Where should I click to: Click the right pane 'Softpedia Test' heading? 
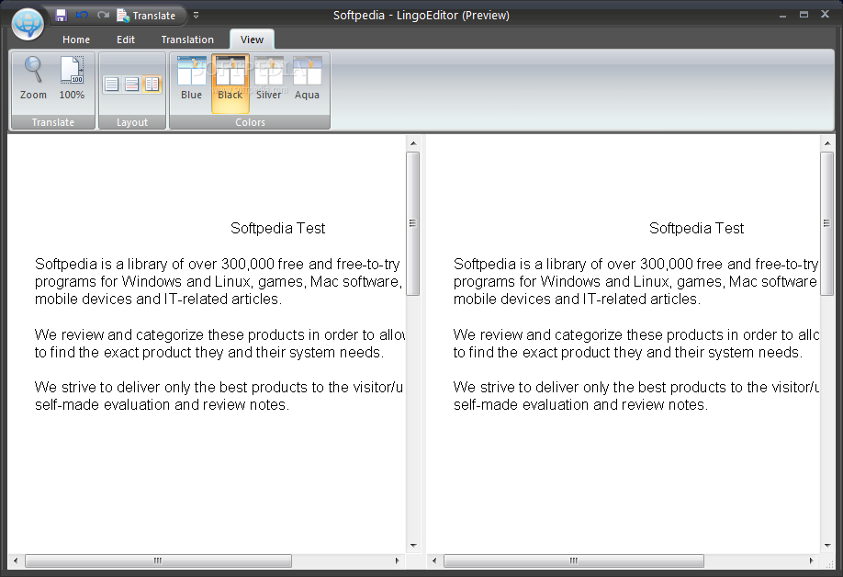(x=697, y=229)
